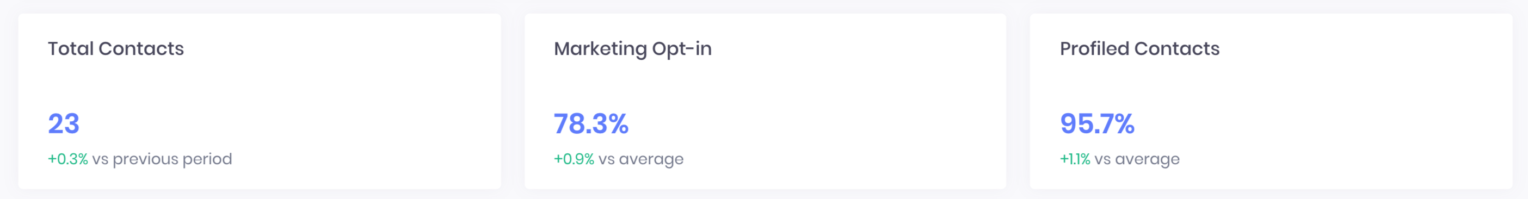Click the +1.1% change indicator
The image size is (1528, 199).
click(x=1075, y=159)
